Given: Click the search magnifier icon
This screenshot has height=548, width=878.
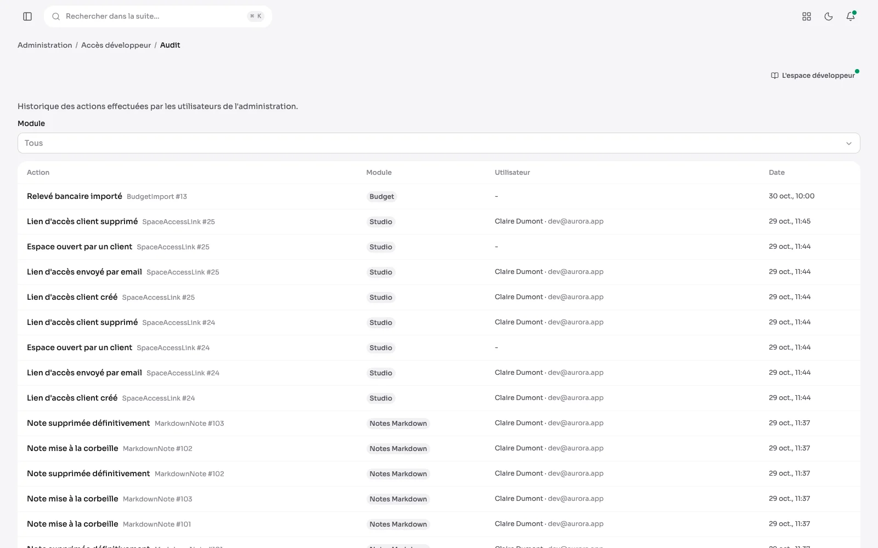Looking at the screenshot, I should pos(56,16).
